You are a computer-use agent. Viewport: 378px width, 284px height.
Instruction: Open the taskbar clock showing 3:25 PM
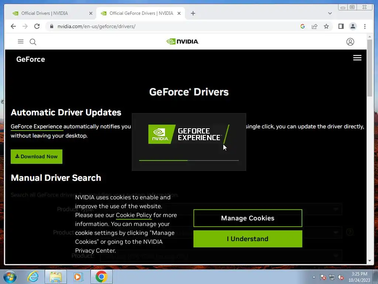[359, 277]
